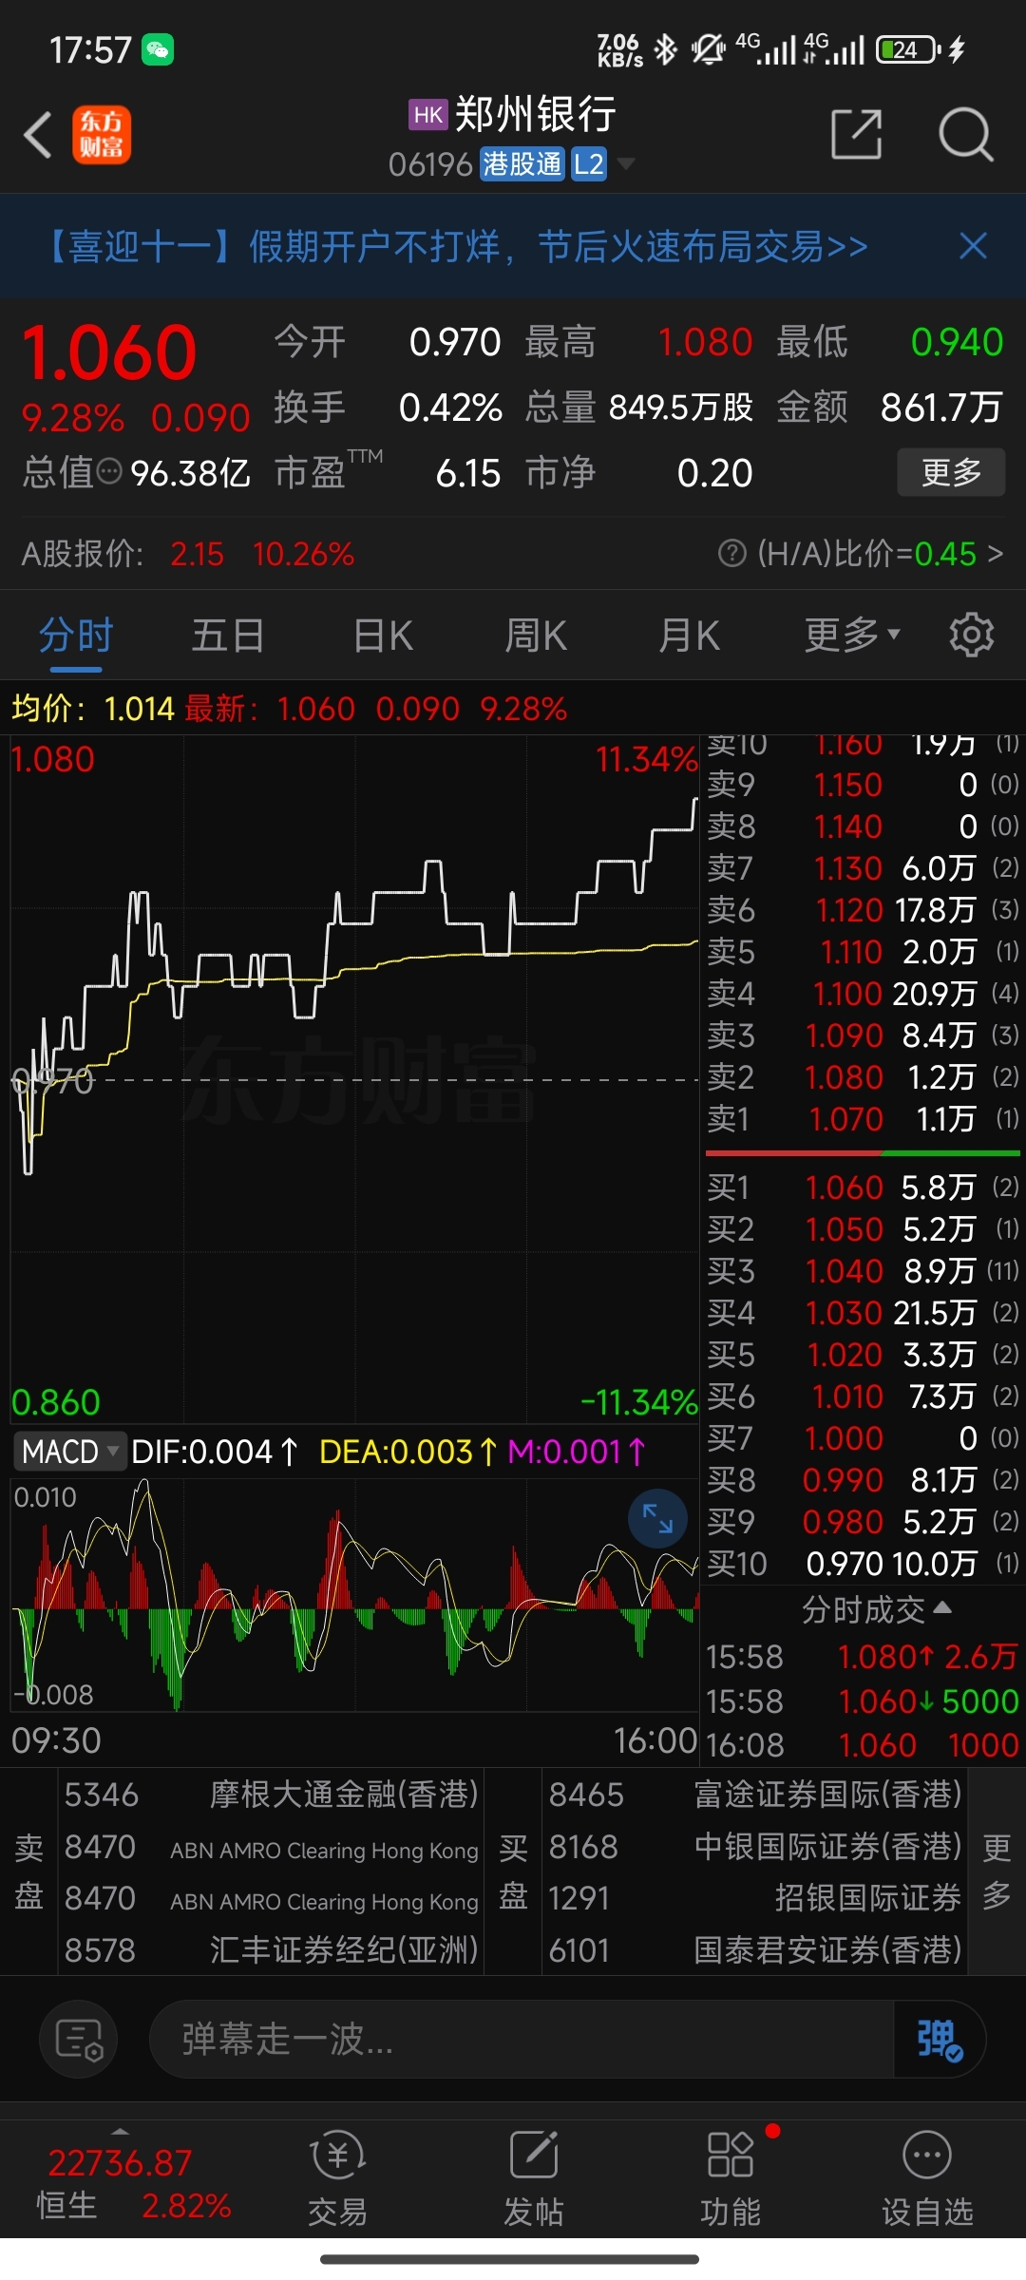
Task: Tap the bid-ask ratio red-green bar
Action: pyautogui.click(x=863, y=1153)
